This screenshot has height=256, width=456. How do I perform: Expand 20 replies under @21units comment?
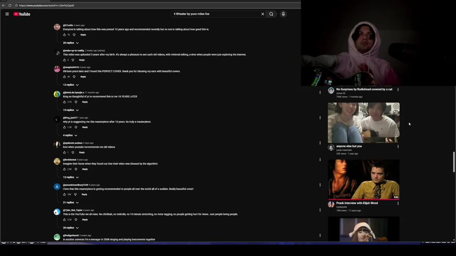point(71,43)
